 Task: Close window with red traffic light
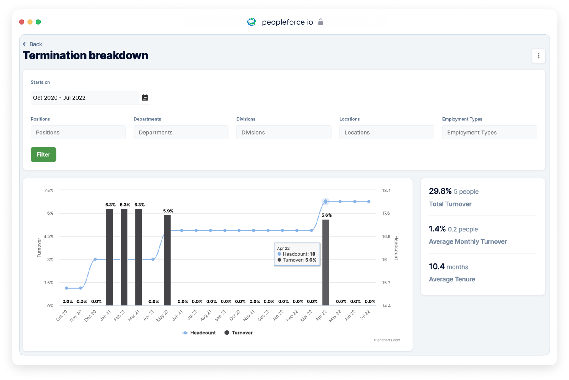22,22
